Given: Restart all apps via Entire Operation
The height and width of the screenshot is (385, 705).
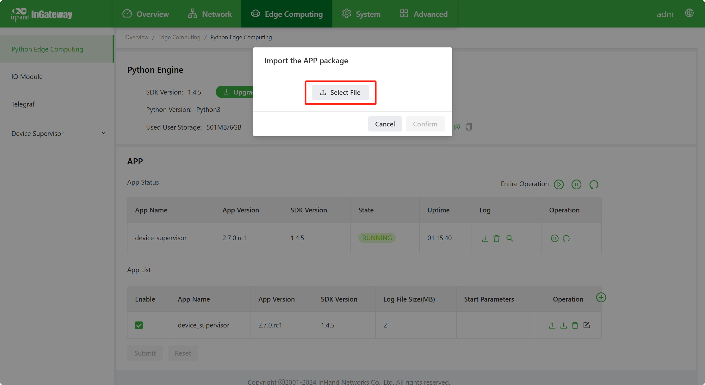Looking at the screenshot, I should click(594, 184).
